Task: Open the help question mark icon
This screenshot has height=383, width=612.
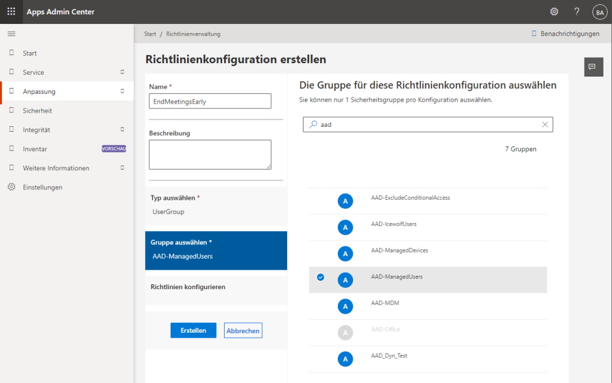Action: [x=577, y=12]
